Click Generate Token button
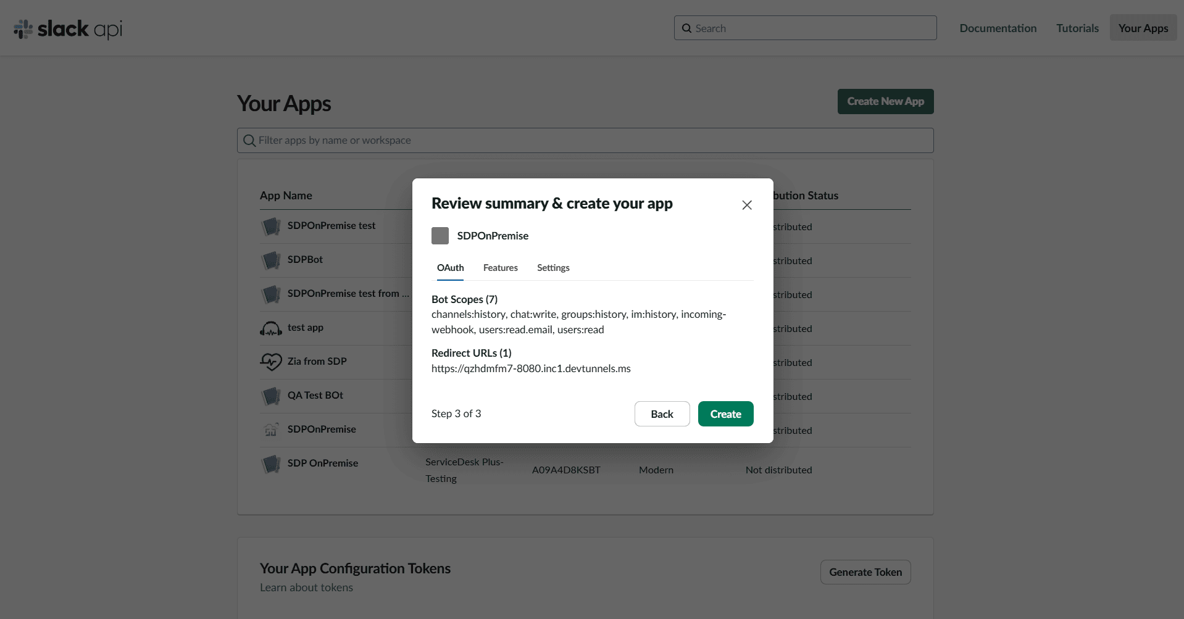 (x=865, y=572)
